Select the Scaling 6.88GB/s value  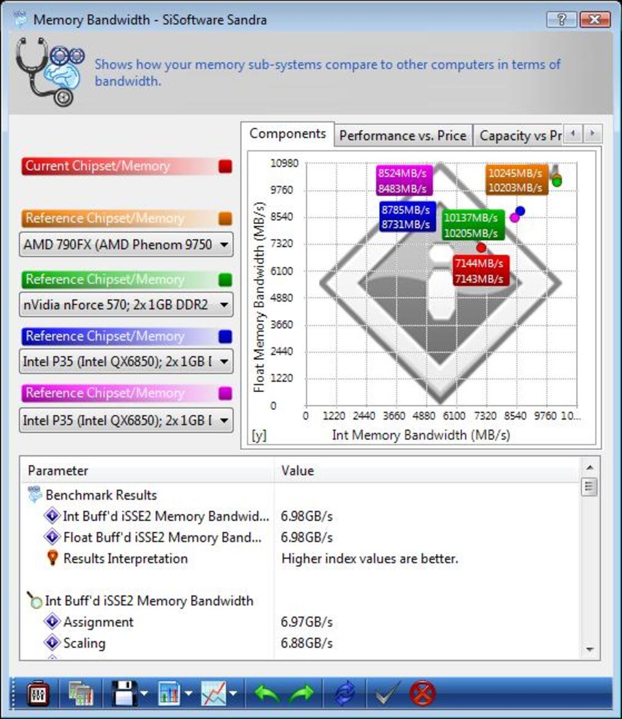tap(307, 643)
